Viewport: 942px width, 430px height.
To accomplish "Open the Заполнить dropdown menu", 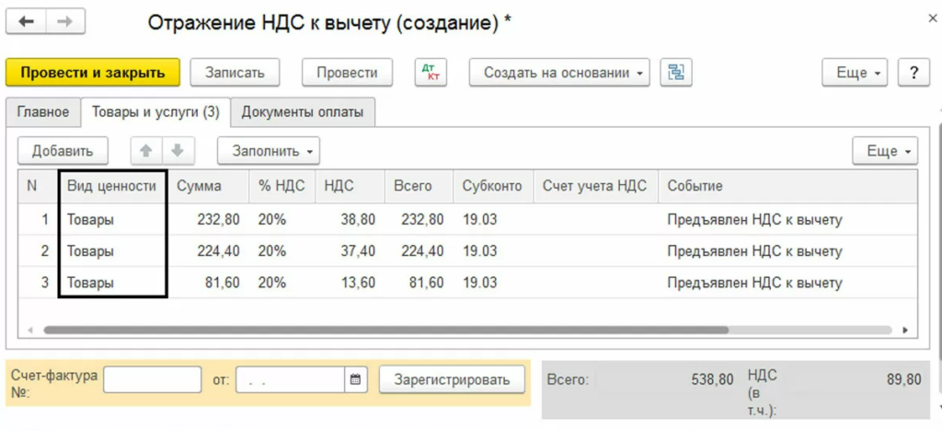I will (x=269, y=150).
